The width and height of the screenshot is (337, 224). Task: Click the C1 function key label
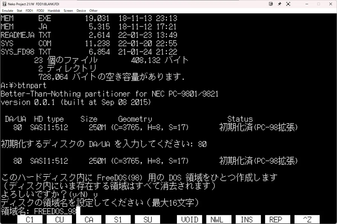[30, 220]
